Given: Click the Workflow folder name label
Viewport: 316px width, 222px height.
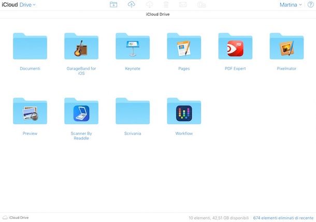Looking at the screenshot, I should click(184, 133).
